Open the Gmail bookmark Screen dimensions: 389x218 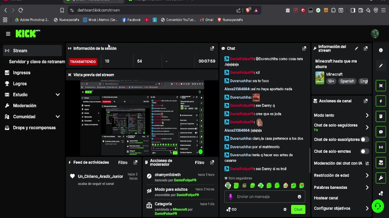pyautogui.click(x=206, y=20)
